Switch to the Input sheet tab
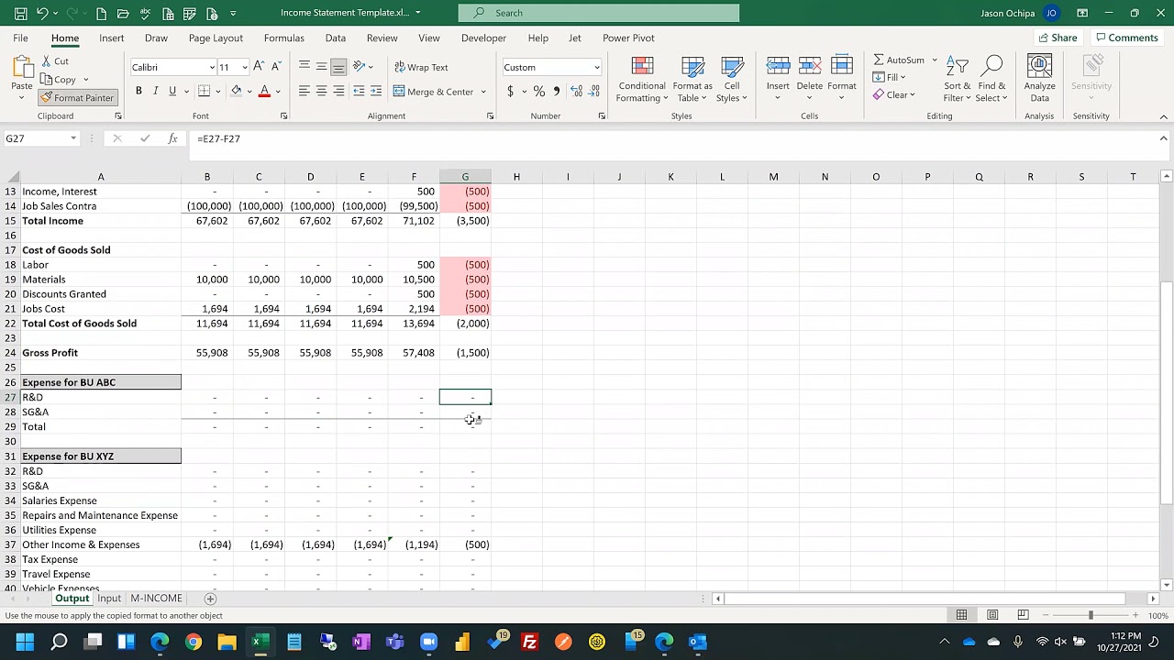Screen dimensions: 1174x660 click(x=109, y=599)
